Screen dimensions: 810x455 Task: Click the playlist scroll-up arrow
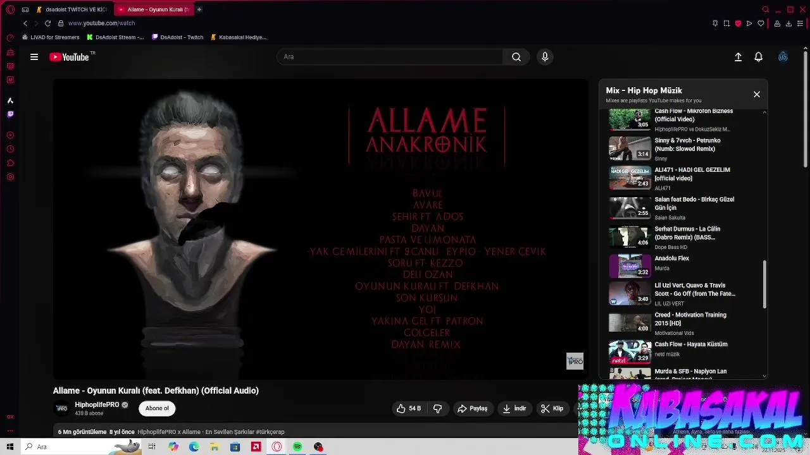pyautogui.click(x=764, y=112)
